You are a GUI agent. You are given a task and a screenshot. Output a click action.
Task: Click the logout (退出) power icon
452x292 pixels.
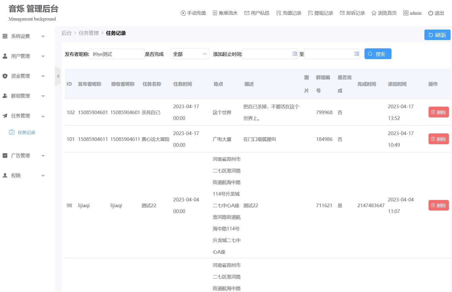pyautogui.click(x=430, y=13)
